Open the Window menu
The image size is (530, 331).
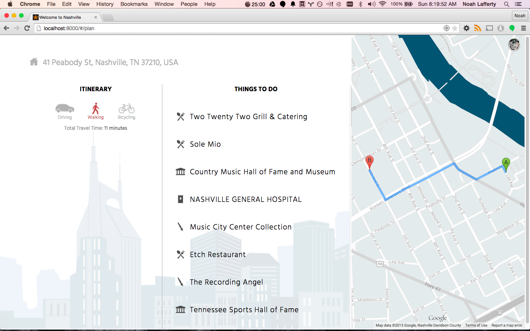(164, 4)
